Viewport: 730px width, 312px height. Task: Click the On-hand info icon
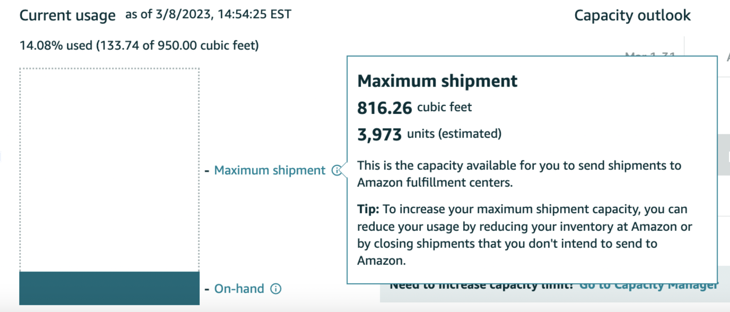[276, 289]
